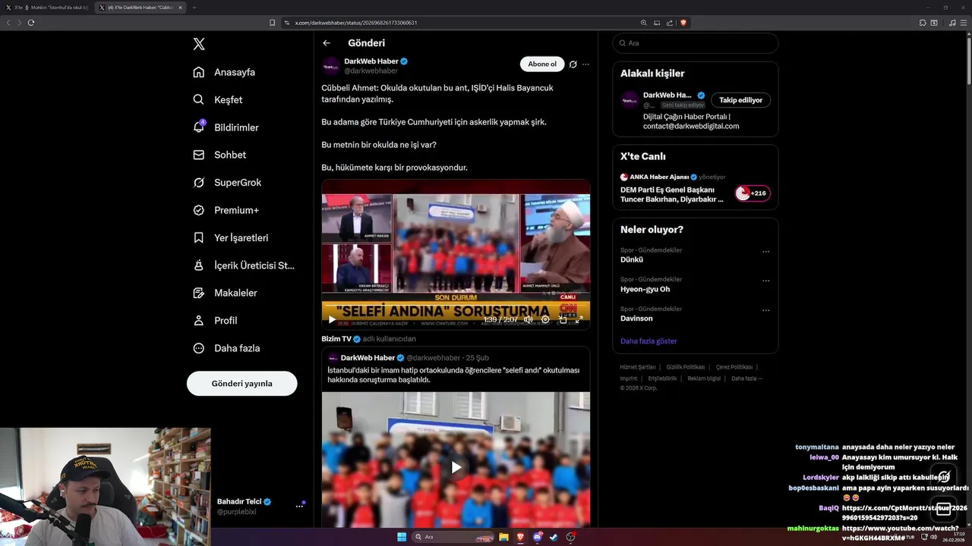The image size is (972, 546).
Task: Select the DarkWeb Haber browser tab
Action: 140,8
